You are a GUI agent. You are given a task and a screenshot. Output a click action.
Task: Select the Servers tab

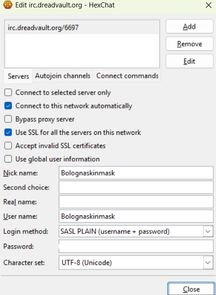point(18,76)
